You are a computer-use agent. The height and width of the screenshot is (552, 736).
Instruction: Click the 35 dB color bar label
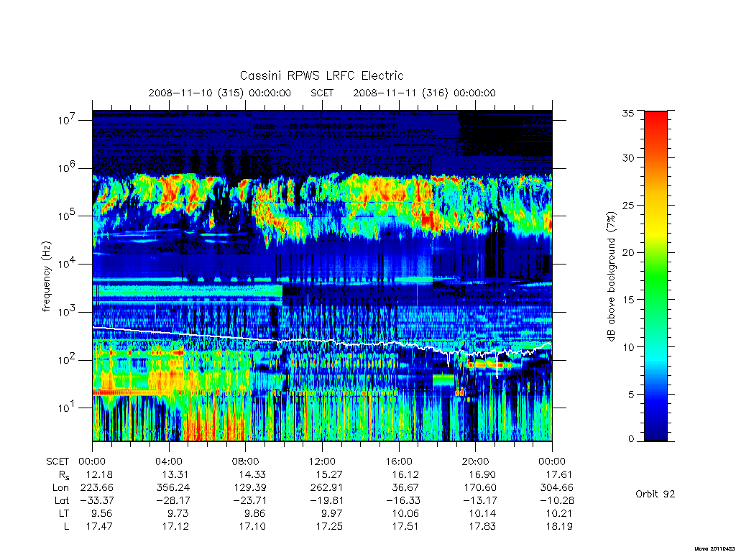pos(627,113)
